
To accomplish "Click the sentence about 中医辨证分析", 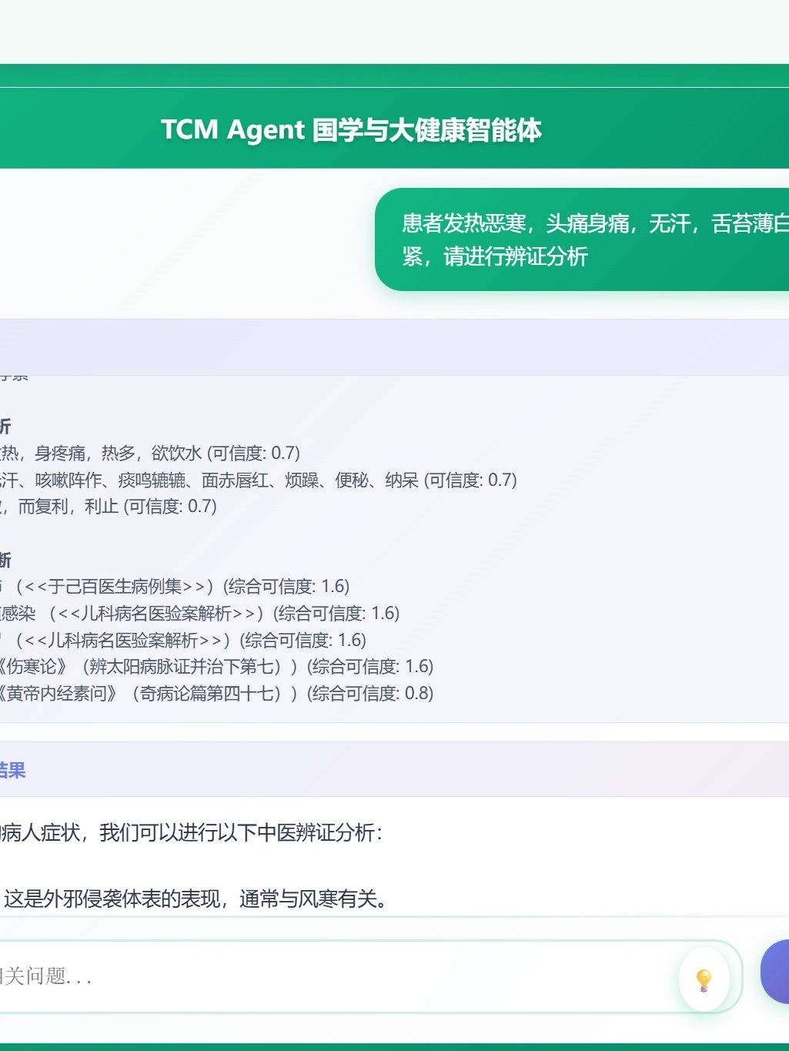I will click(x=192, y=833).
